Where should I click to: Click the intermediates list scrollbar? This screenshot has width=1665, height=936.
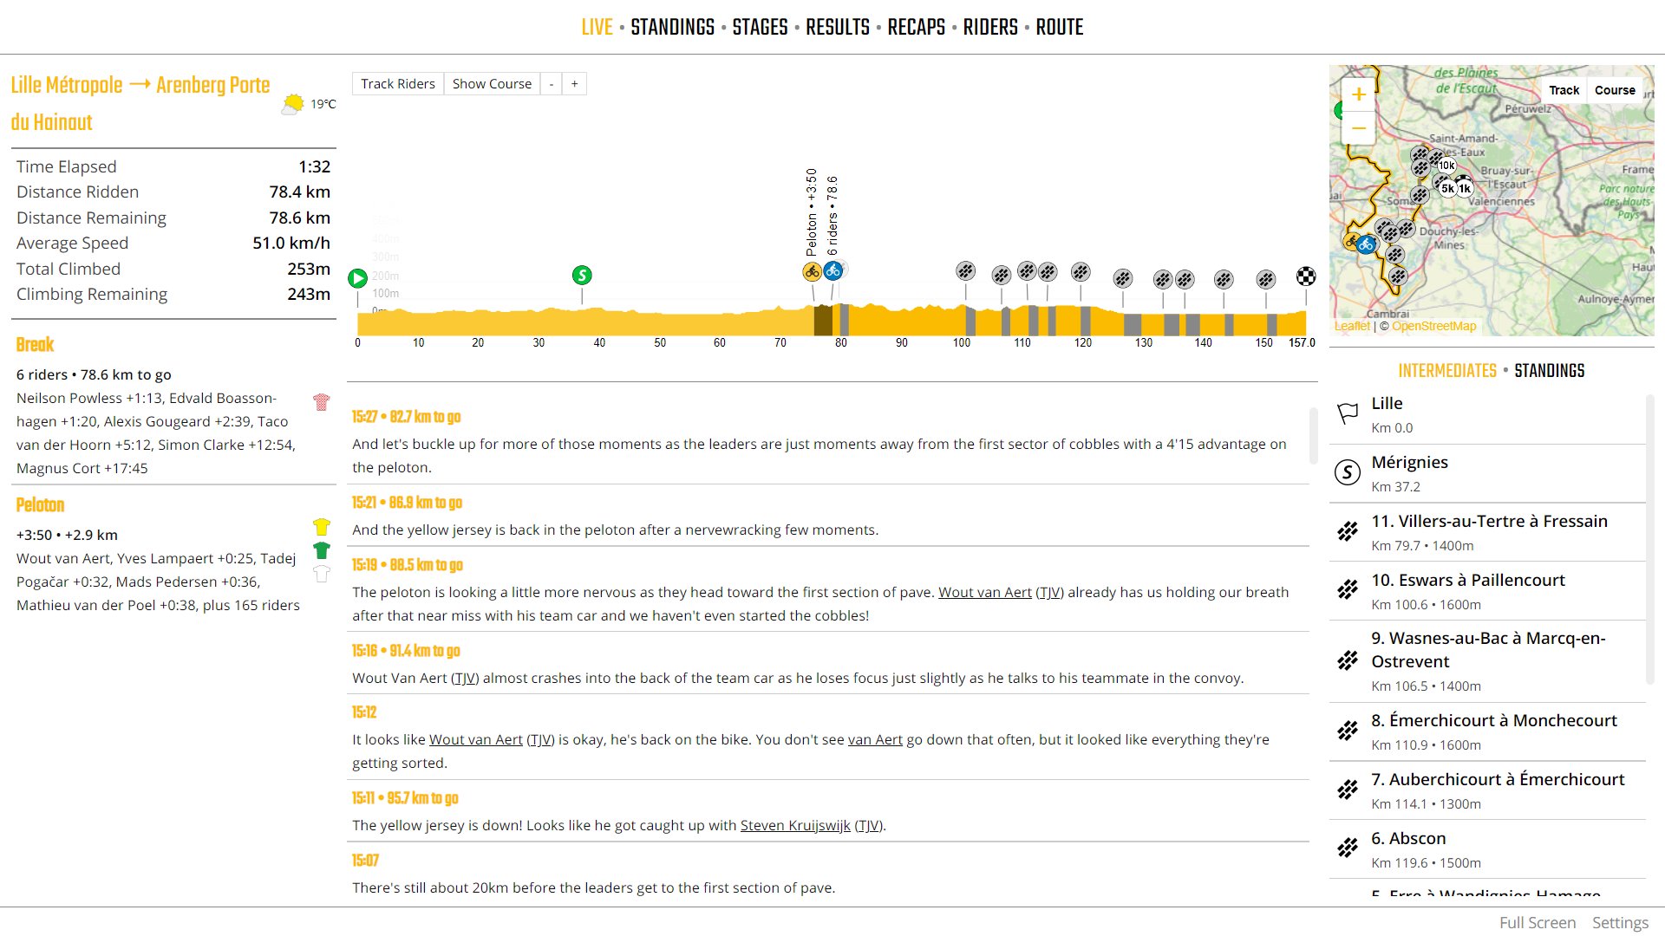1649,540
